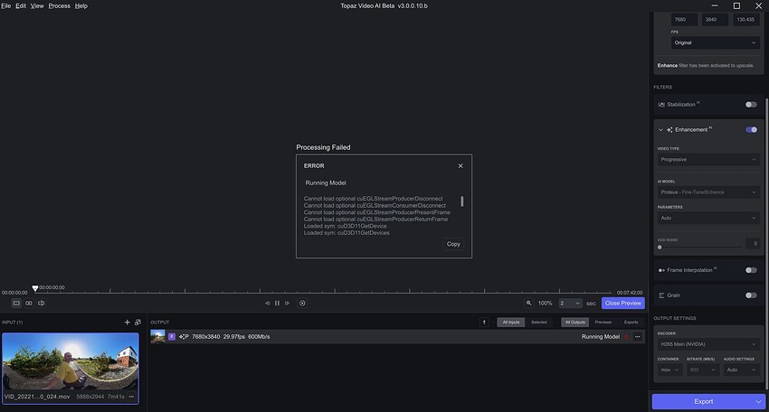Open the Video Type Progressive dropdown
Image resolution: width=769 pixels, height=412 pixels.
[x=708, y=159]
